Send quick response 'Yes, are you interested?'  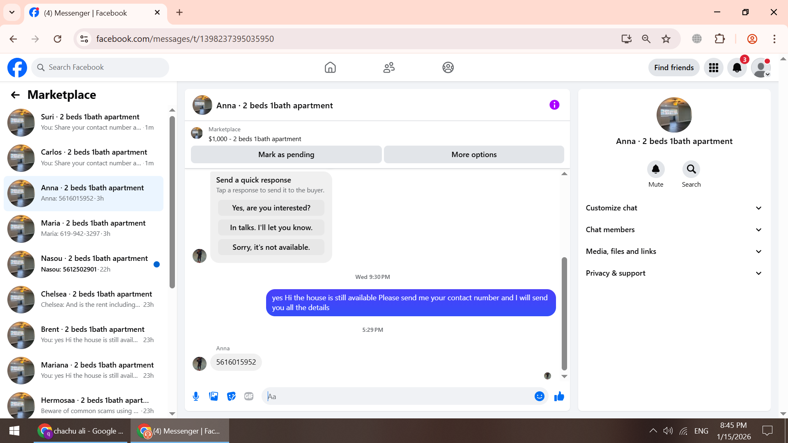pos(271,208)
